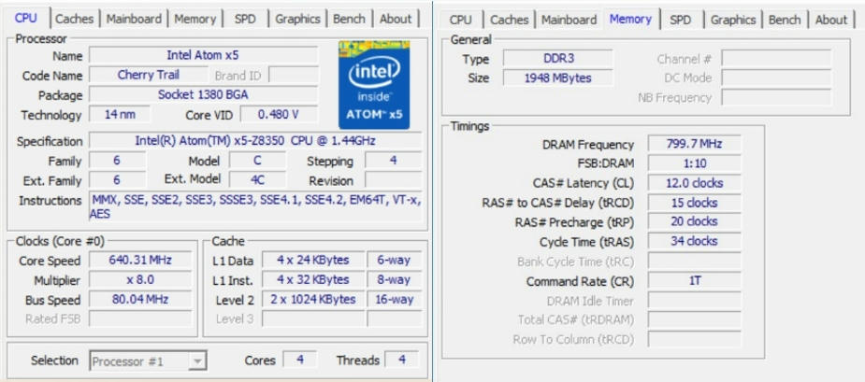Image resolution: width=865 pixels, height=382 pixels.
Task: Click the Cycle Time tRAS value 34 clocks
Action: pos(695,241)
